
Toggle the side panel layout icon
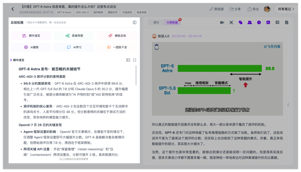[135, 23]
